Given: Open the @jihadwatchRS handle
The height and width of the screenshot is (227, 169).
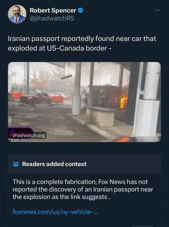Looking at the screenshot, I should click(x=52, y=18).
